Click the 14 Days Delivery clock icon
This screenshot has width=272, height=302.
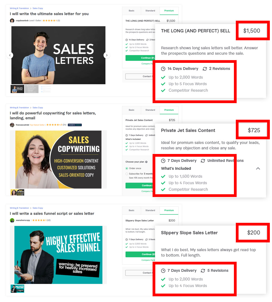[163, 69]
